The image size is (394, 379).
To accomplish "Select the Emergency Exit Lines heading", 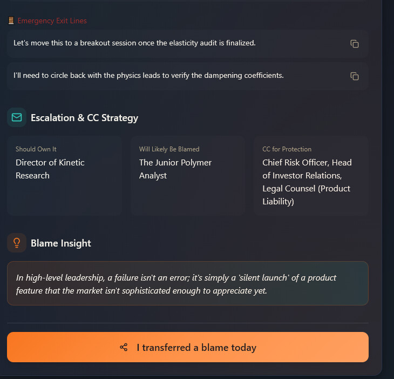I will click(52, 21).
